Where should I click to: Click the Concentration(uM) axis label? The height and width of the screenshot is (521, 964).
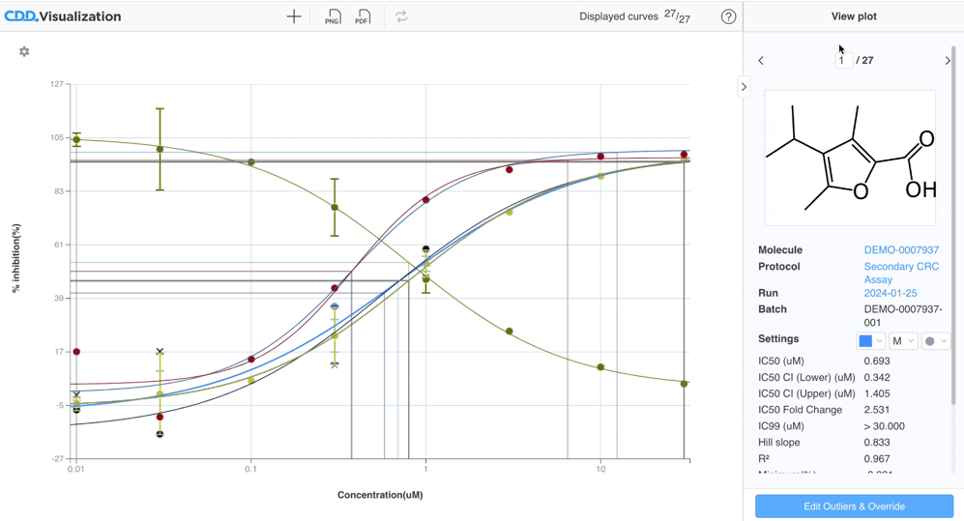[x=380, y=495]
